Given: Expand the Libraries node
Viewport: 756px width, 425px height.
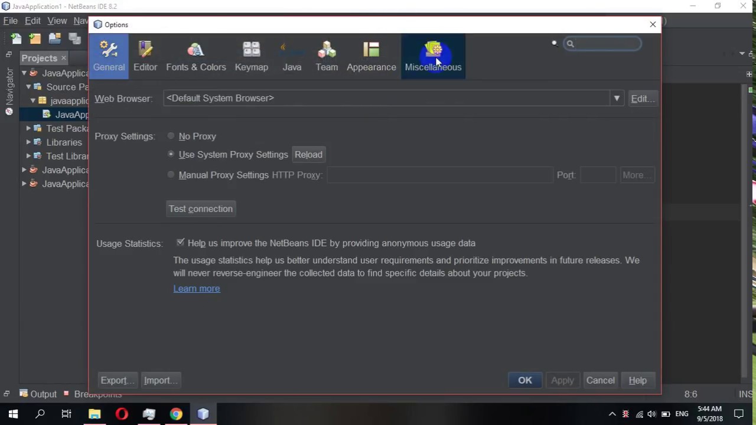Looking at the screenshot, I should tap(28, 142).
